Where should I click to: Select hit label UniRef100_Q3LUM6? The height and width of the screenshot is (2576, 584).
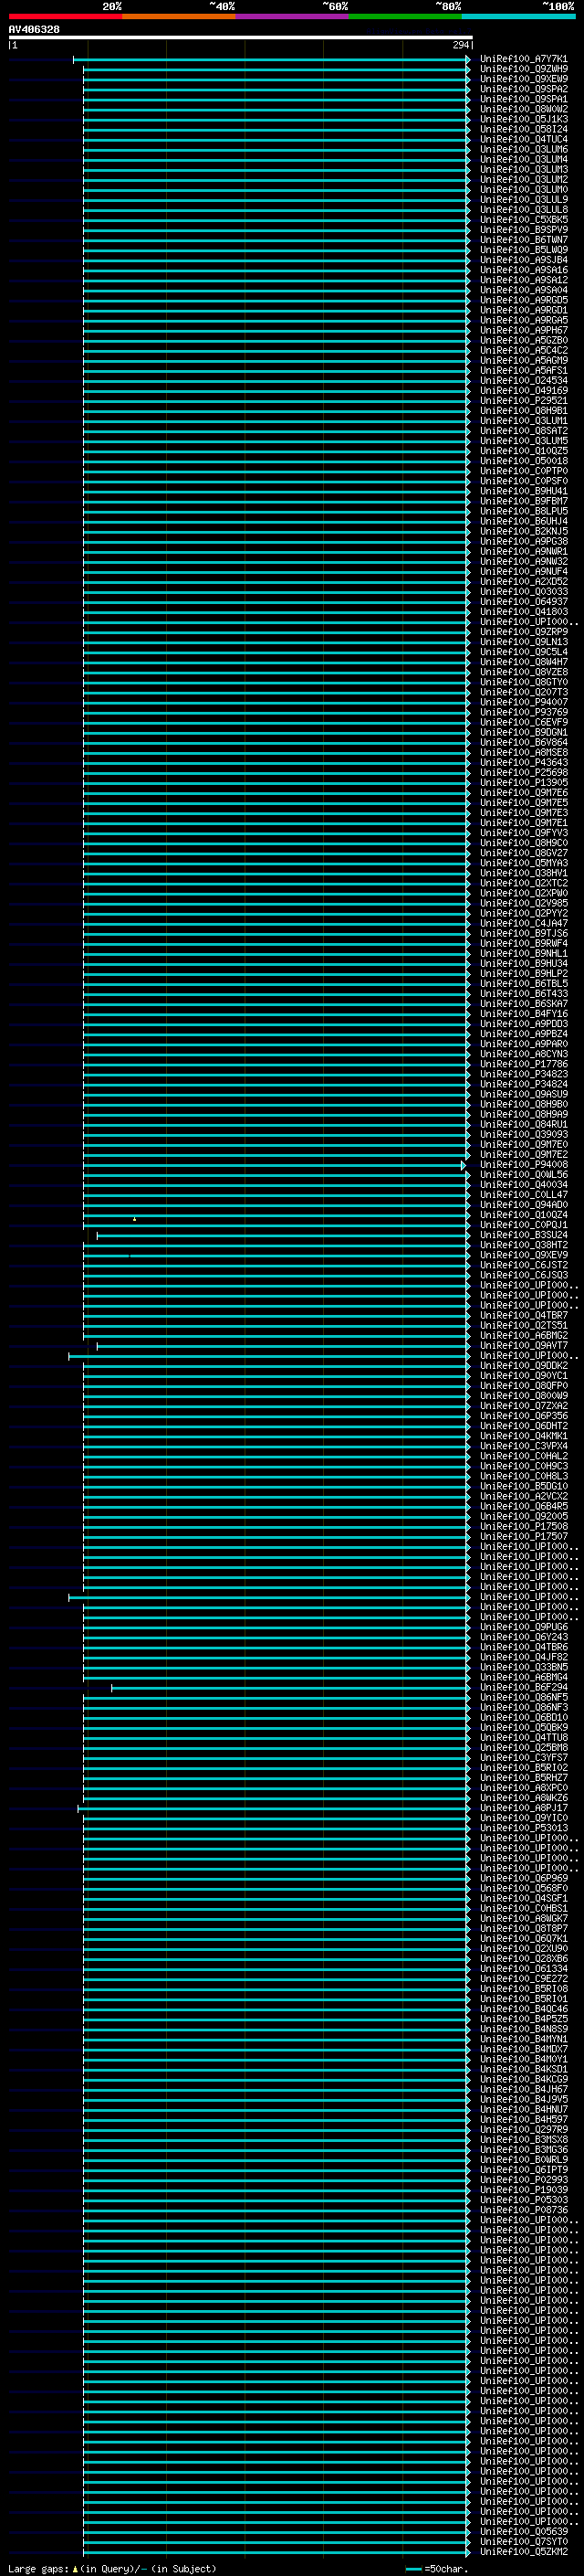pyautogui.click(x=523, y=150)
